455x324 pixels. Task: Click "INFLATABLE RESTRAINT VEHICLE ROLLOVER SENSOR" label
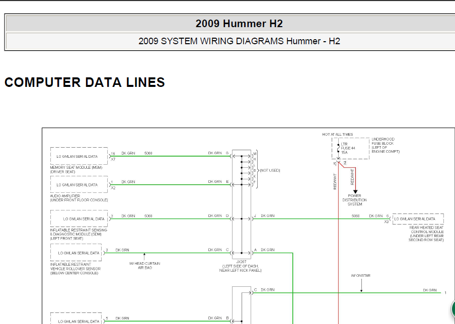point(75,267)
